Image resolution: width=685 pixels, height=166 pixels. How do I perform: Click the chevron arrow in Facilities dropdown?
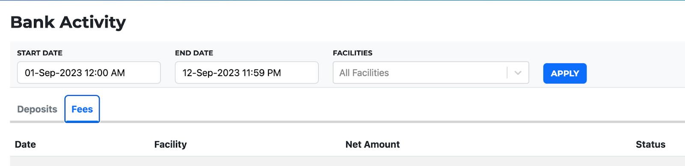pyautogui.click(x=518, y=73)
